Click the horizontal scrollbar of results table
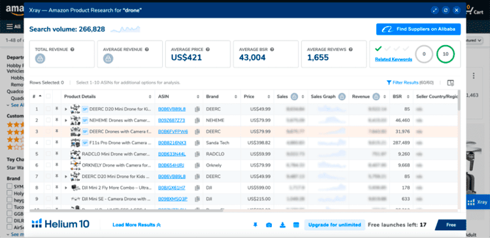490x238 pixels. coord(127,211)
